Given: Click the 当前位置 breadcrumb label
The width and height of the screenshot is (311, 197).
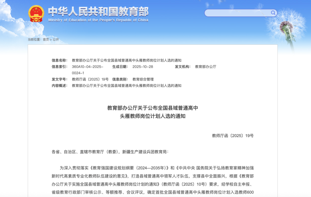Looking at the screenshot, I should [x=35, y=39].
